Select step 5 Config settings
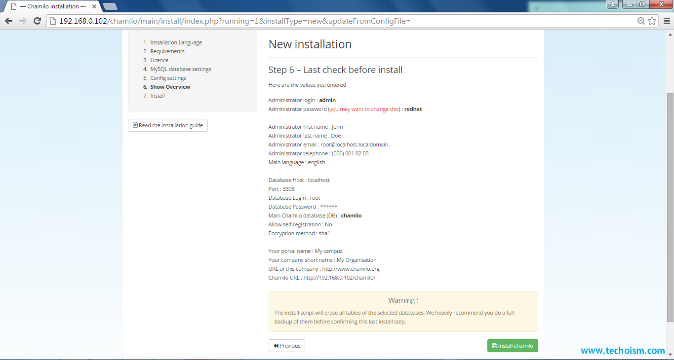This screenshot has width=674, height=360. tap(168, 78)
